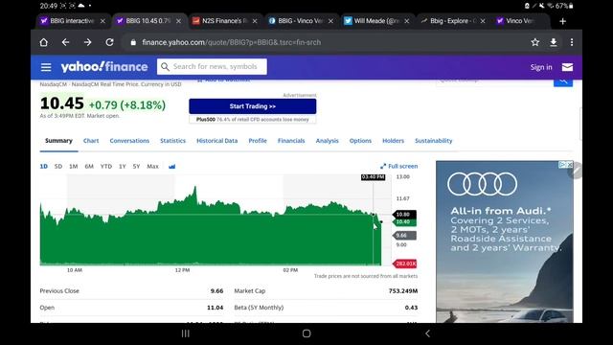Image resolution: width=613 pixels, height=345 pixels.
Task: Click the Open value 11.04
Action: point(215,308)
